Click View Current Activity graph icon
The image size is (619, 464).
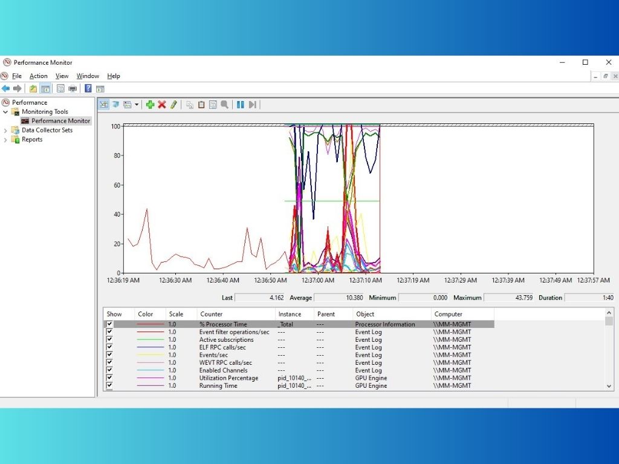point(104,105)
